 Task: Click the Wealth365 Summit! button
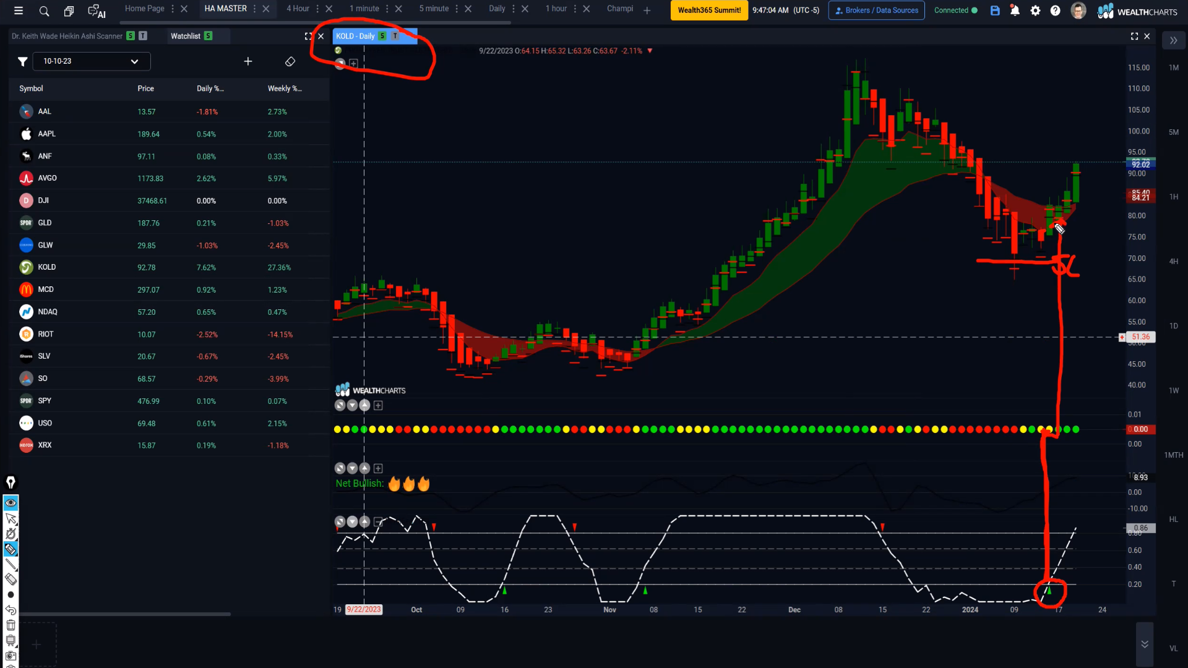click(709, 11)
